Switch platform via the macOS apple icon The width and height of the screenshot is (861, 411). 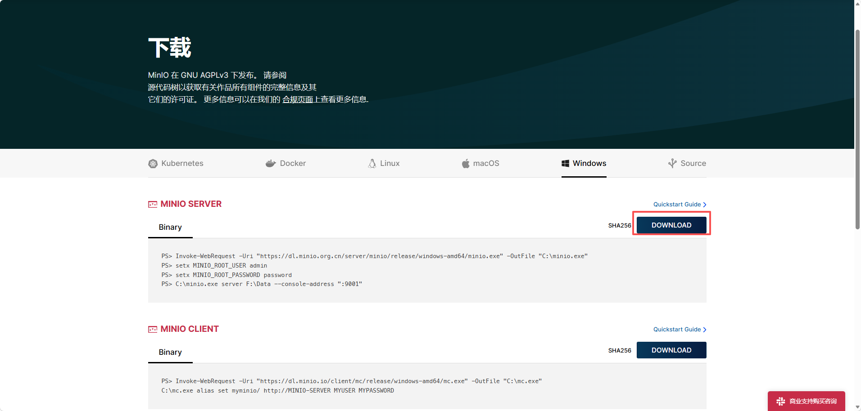[x=466, y=163]
